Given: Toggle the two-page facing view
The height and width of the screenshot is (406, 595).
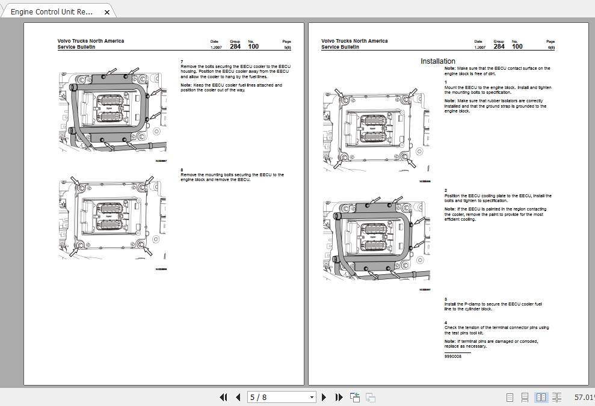Looking at the screenshot, I should (541, 397).
